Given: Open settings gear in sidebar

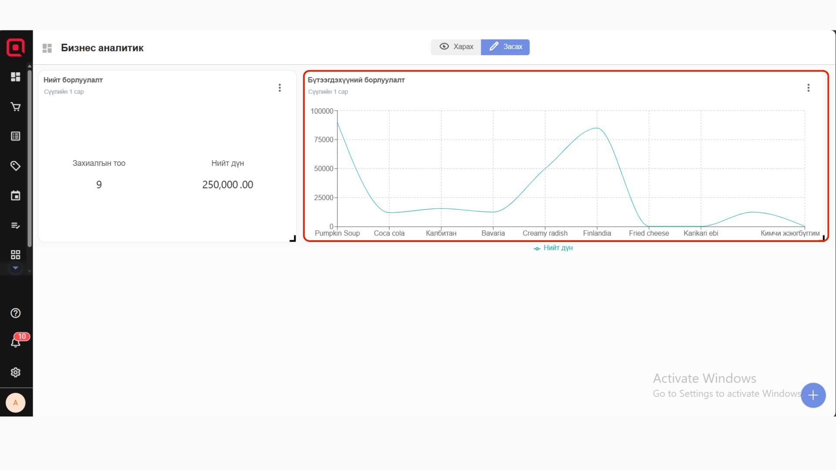Looking at the screenshot, I should click(x=16, y=372).
